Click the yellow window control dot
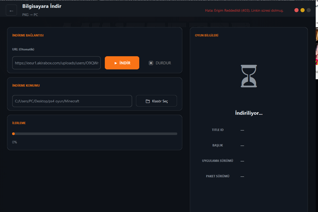The width and height of the screenshot is (318, 212). (x=303, y=10)
